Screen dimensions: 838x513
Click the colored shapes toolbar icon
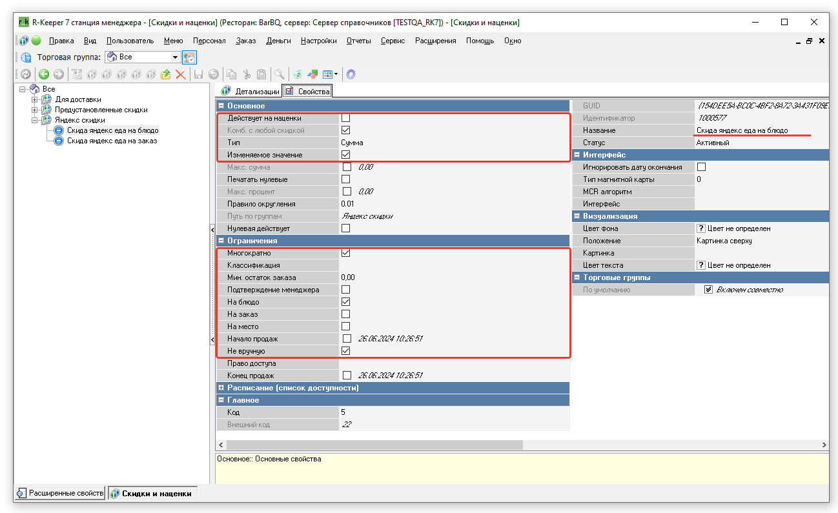pos(312,74)
